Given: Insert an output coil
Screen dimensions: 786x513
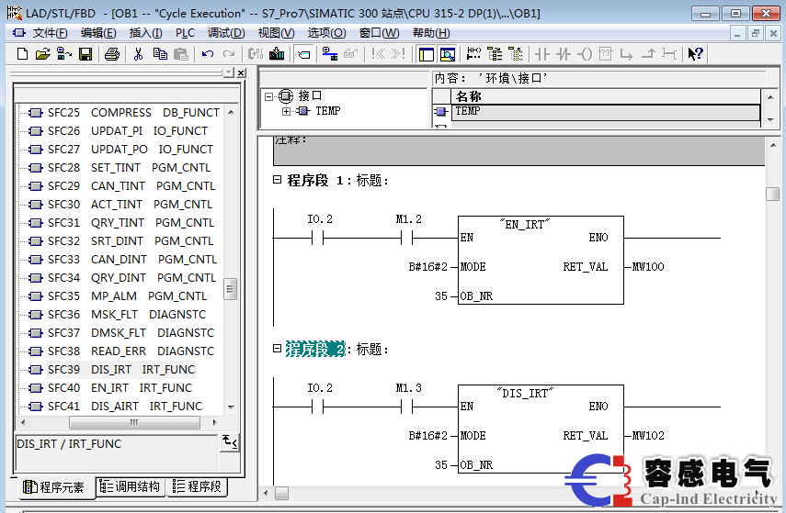Looking at the screenshot, I should point(585,54).
